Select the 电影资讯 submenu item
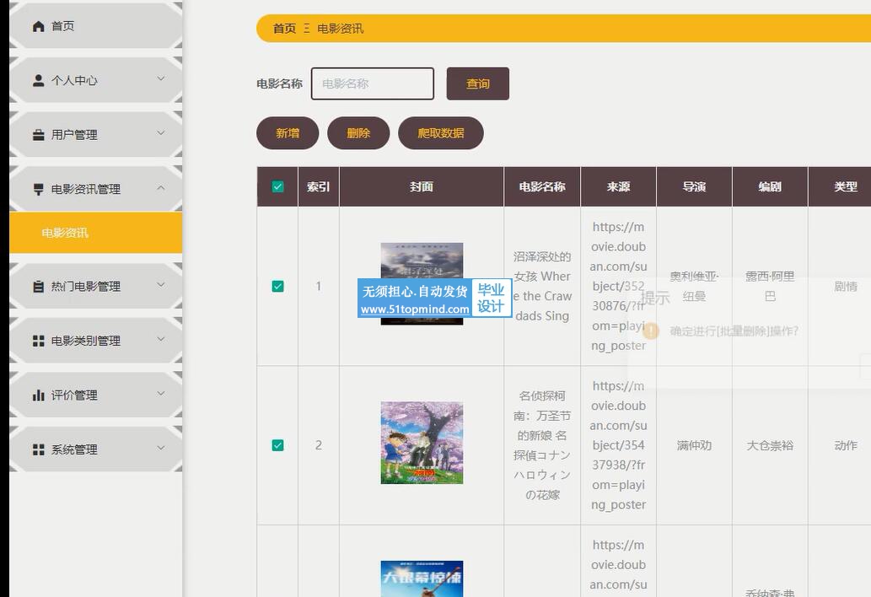Viewport: 871px width, 597px height. point(95,233)
